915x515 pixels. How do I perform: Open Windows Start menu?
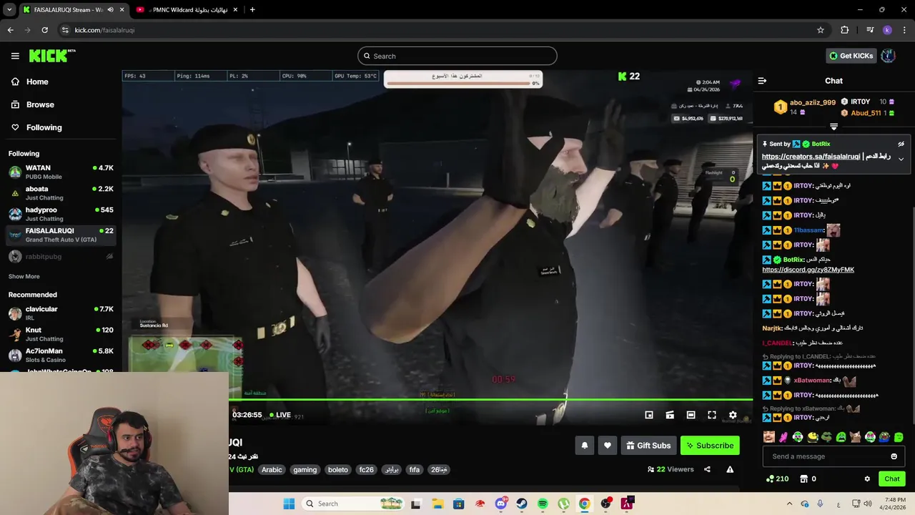pyautogui.click(x=289, y=504)
